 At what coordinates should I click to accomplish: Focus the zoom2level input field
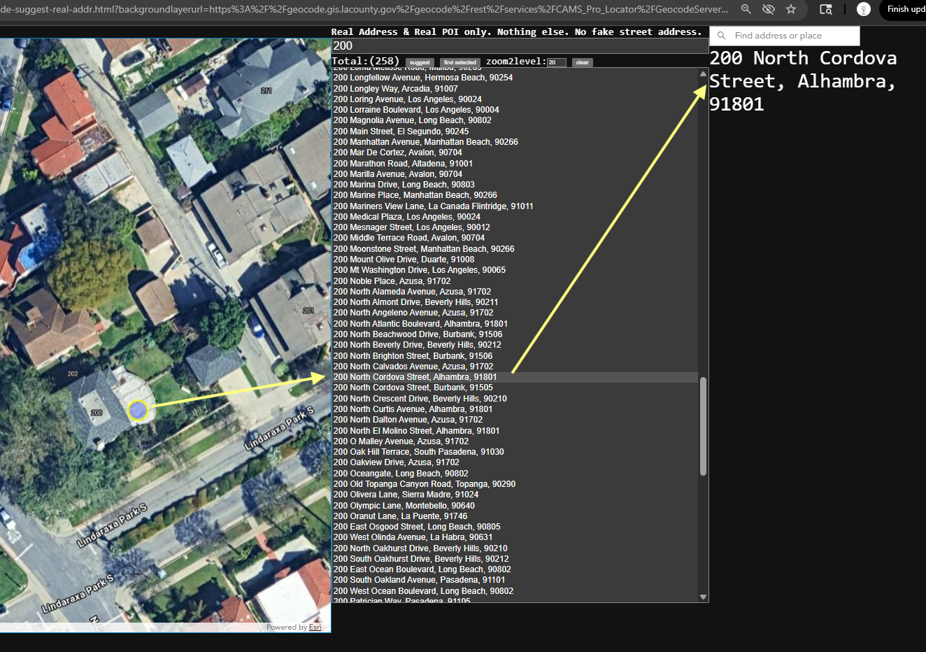(x=556, y=62)
